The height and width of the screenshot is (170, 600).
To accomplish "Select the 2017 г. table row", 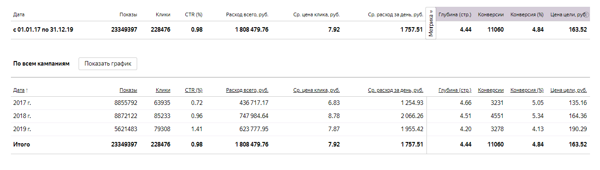I will click(300, 103).
